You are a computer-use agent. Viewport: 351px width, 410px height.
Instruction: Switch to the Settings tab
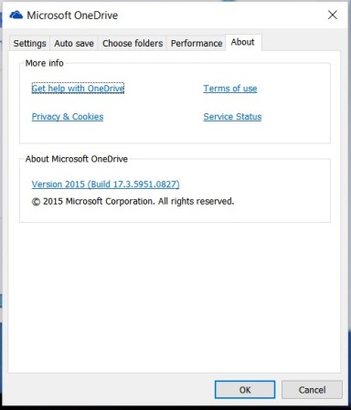click(29, 43)
